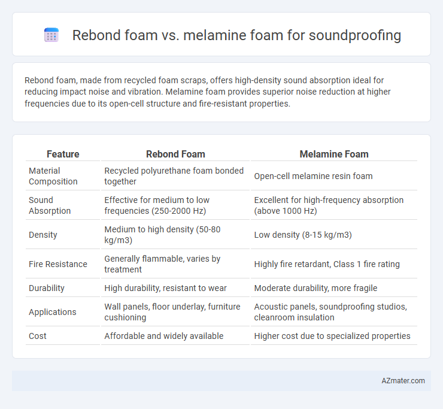Select the 'Material Composition' row label
The width and height of the screenshot is (443, 409).
click(x=53, y=176)
